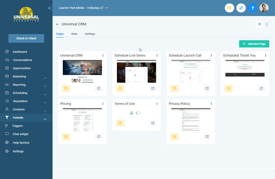Screen dimensions: 275x179
Task: Open the Terms of Use options menu
Action: (157, 104)
